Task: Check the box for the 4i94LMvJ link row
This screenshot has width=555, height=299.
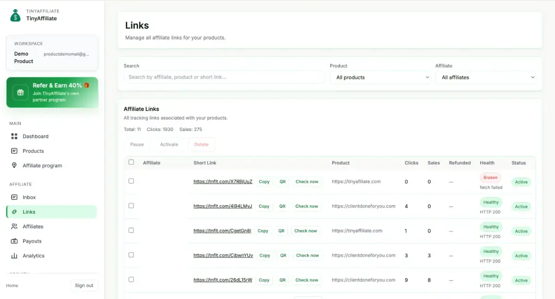Action: 131,205
